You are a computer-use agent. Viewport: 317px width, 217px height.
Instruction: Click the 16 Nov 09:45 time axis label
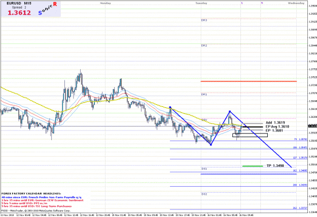pos(246,215)
